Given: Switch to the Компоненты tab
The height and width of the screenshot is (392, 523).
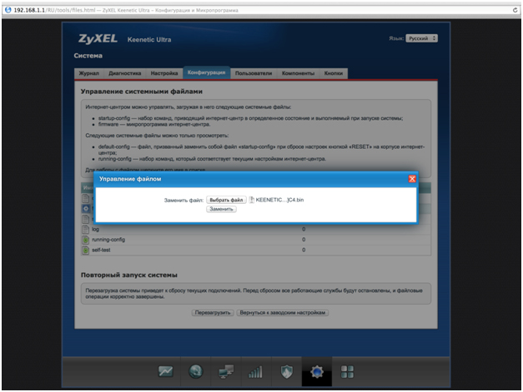Looking at the screenshot, I should pyautogui.click(x=298, y=73).
